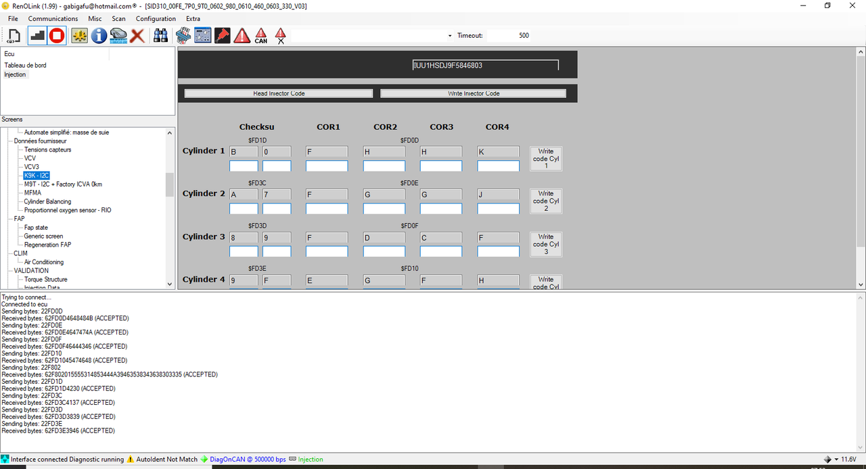This screenshot has height=469, width=866.
Task: Select the Air Conditioning tree item
Action: click(44, 262)
